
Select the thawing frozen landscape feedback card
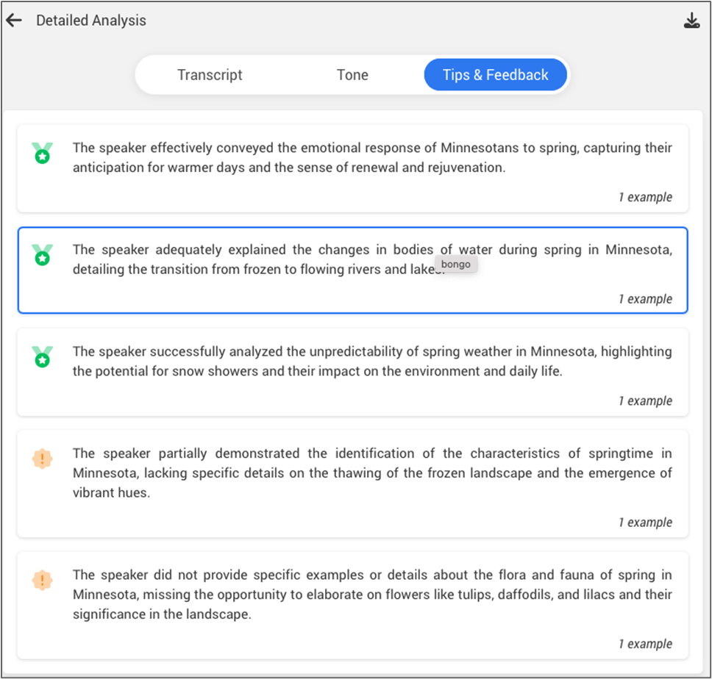tap(353, 484)
